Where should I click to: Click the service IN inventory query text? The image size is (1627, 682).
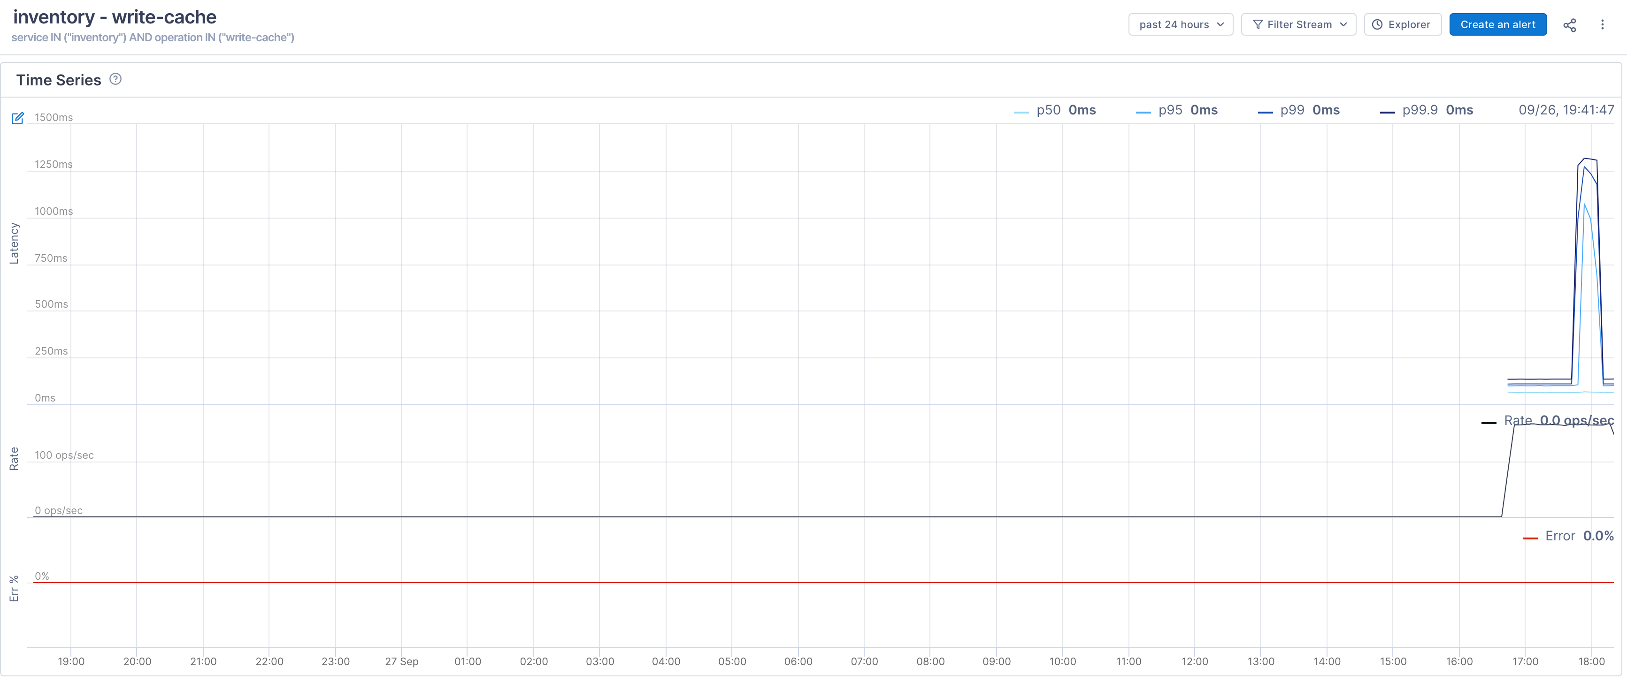(x=153, y=38)
